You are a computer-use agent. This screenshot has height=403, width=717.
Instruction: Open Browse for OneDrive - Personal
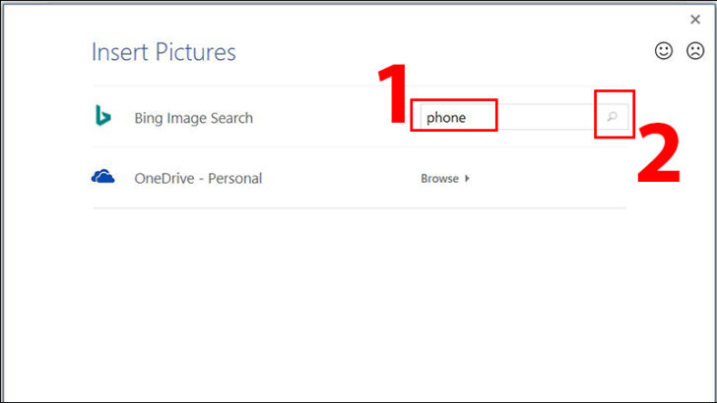(x=445, y=178)
